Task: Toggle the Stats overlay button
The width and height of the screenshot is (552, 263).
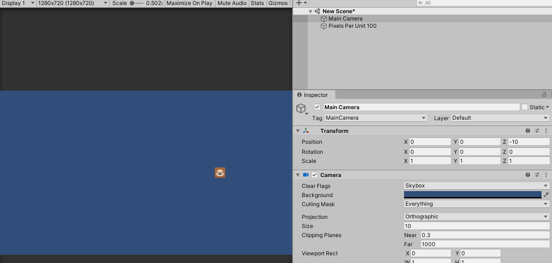Action: coord(257,3)
